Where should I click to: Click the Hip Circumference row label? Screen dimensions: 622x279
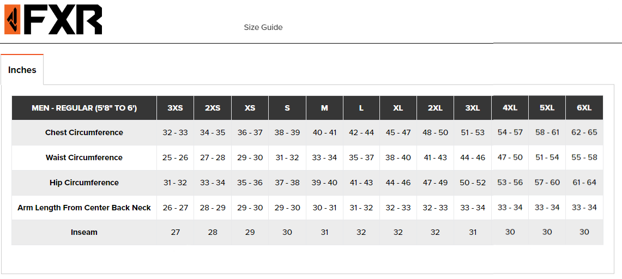84,183
